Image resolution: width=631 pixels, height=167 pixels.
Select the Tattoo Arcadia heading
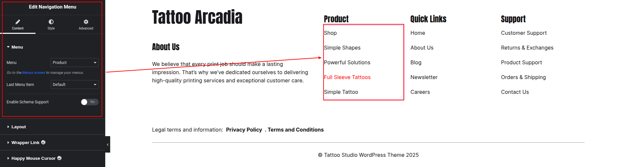coord(197,17)
